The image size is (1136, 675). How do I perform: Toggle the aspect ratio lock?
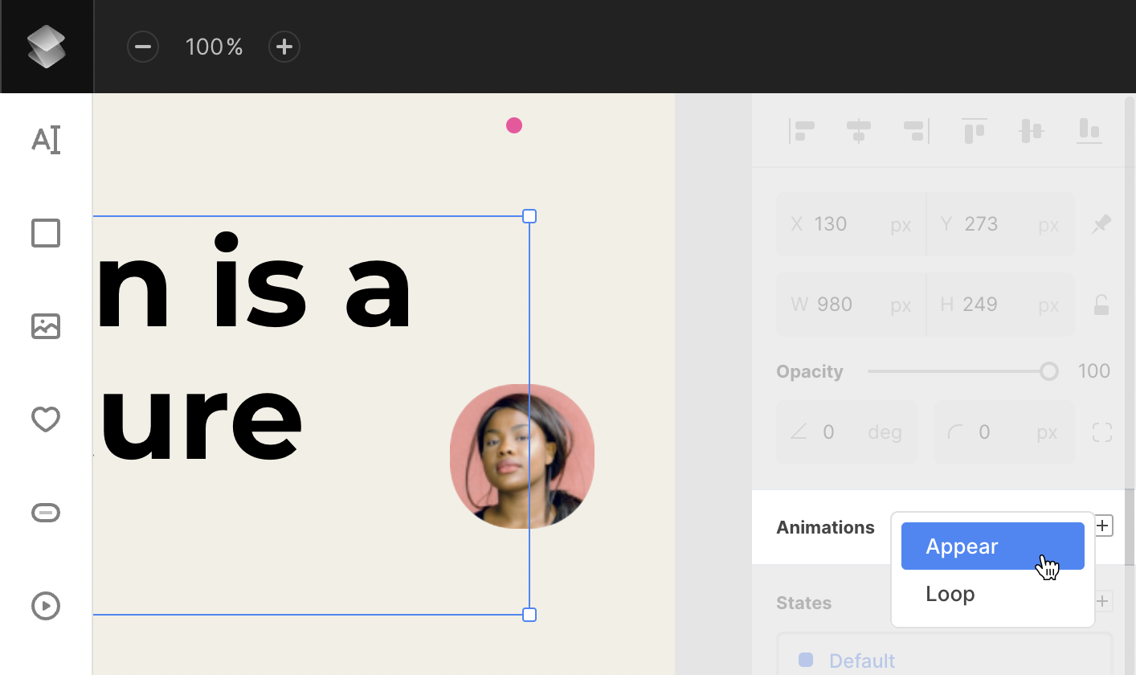click(x=1101, y=305)
